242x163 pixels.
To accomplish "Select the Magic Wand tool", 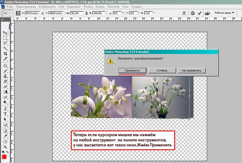I will pyautogui.click(x=5, y=48).
